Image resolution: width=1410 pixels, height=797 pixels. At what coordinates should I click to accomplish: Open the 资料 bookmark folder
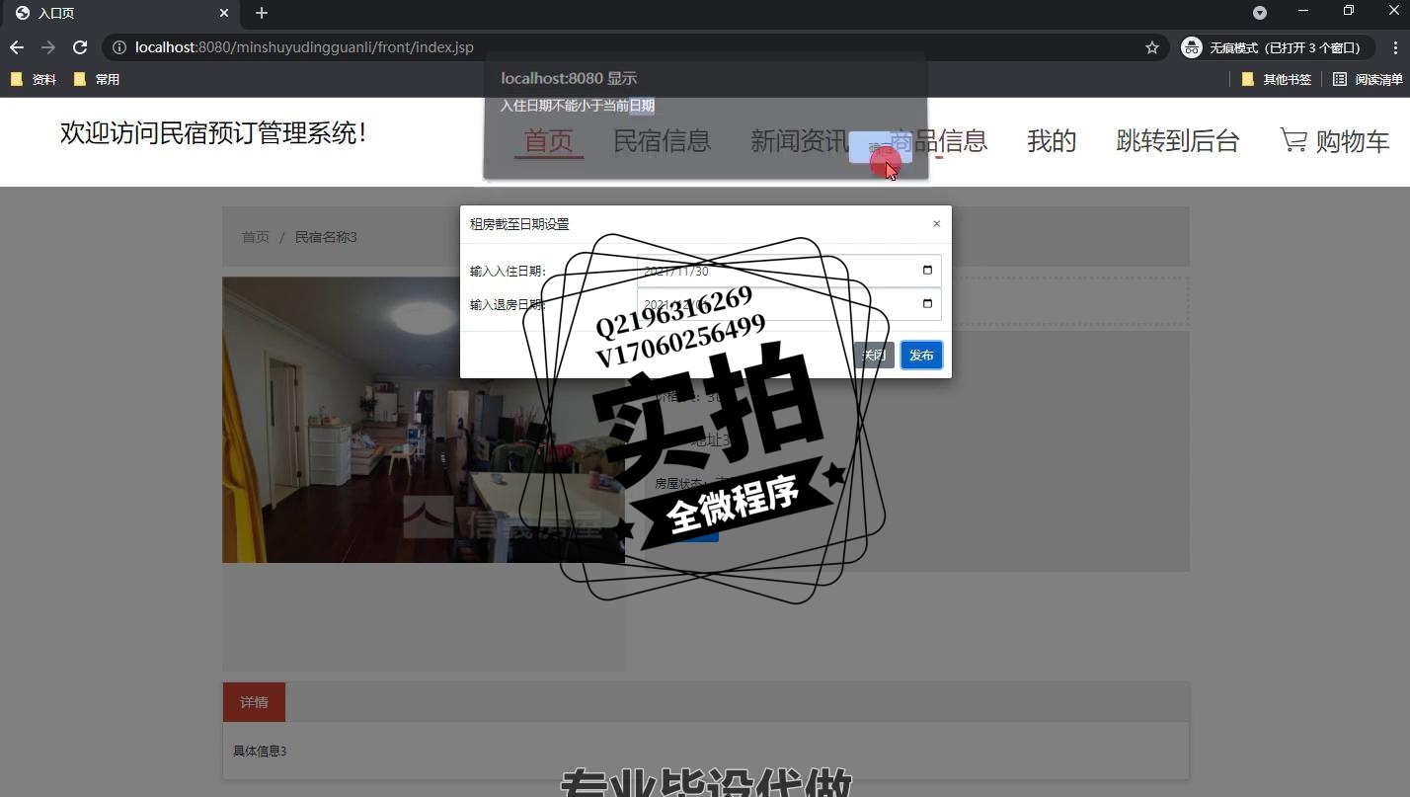(34, 79)
